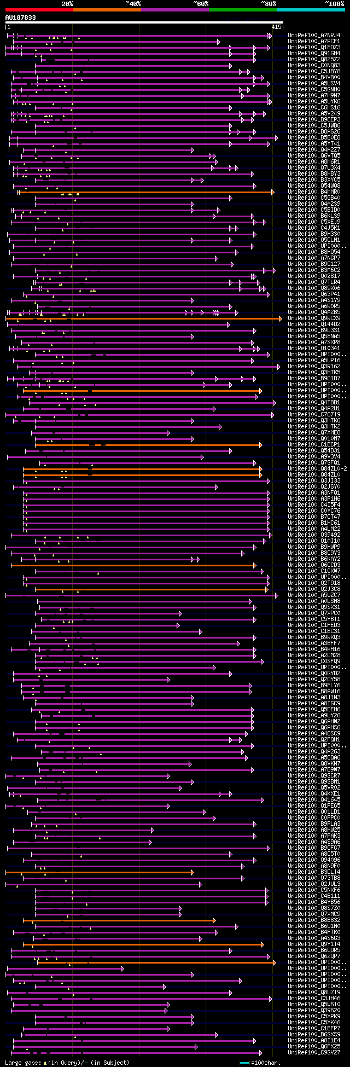
Task: Select the UniRef100_B3M6C2 label
Action: tap(314, 270)
